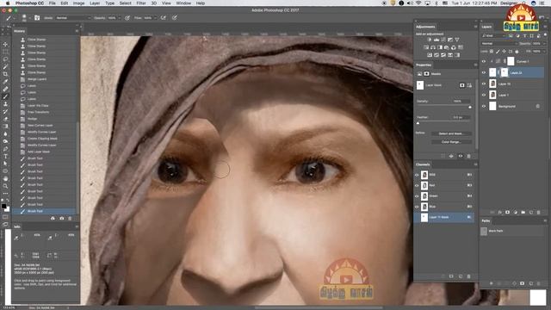
Task: Click the mask Feather slider handle
Action: (418, 123)
